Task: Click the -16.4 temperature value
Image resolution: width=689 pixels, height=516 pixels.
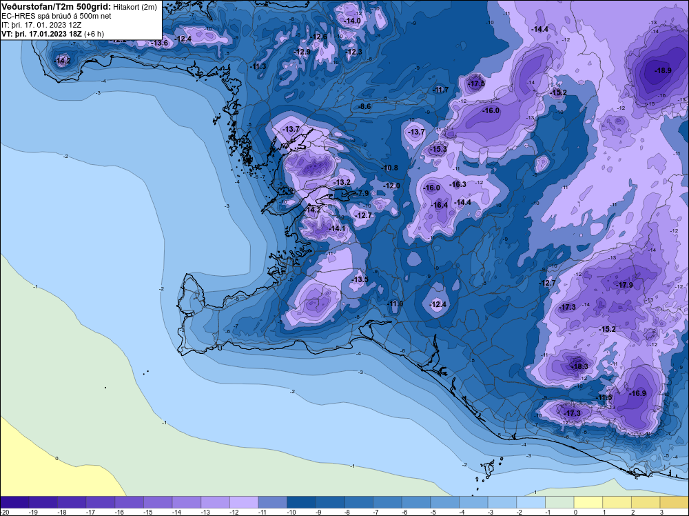Action: tap(440, 205)
